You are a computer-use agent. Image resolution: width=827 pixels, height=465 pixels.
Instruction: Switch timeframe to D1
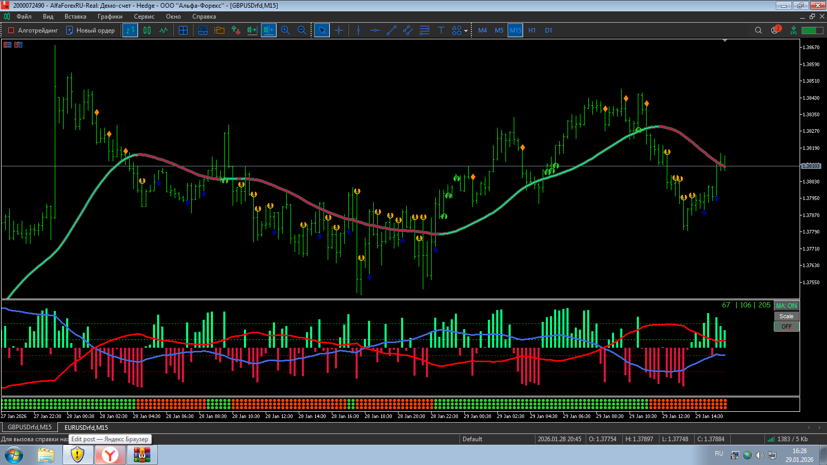pyautogui.click(x=548, y=30)
